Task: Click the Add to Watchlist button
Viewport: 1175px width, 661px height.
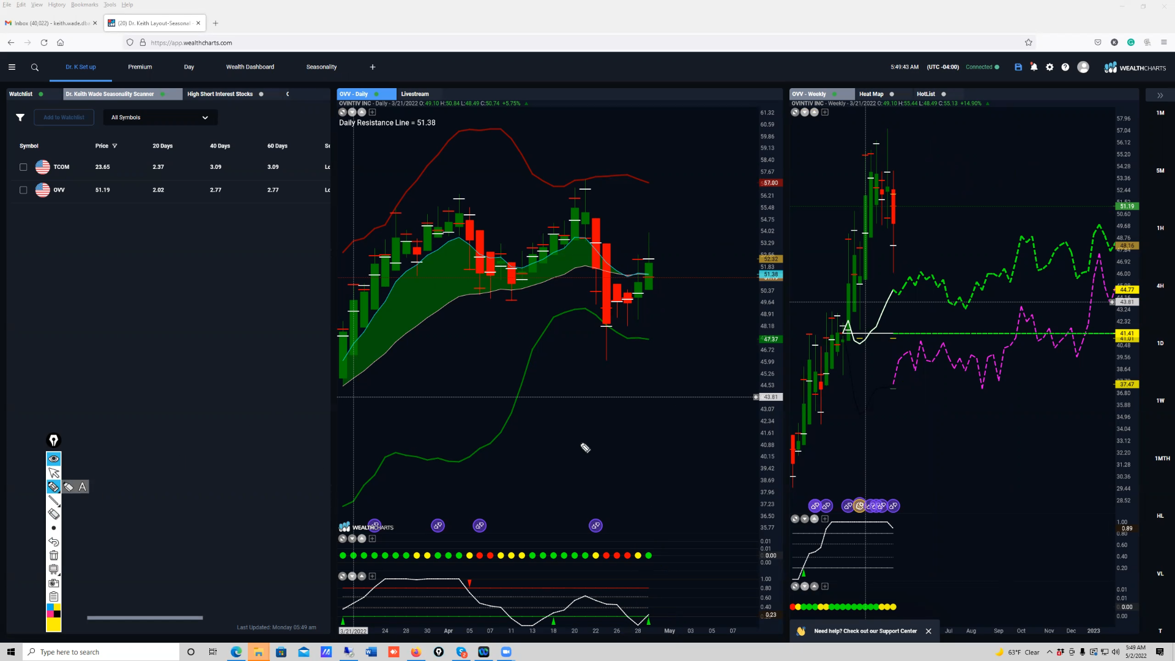Action: [x=64, y=118]
